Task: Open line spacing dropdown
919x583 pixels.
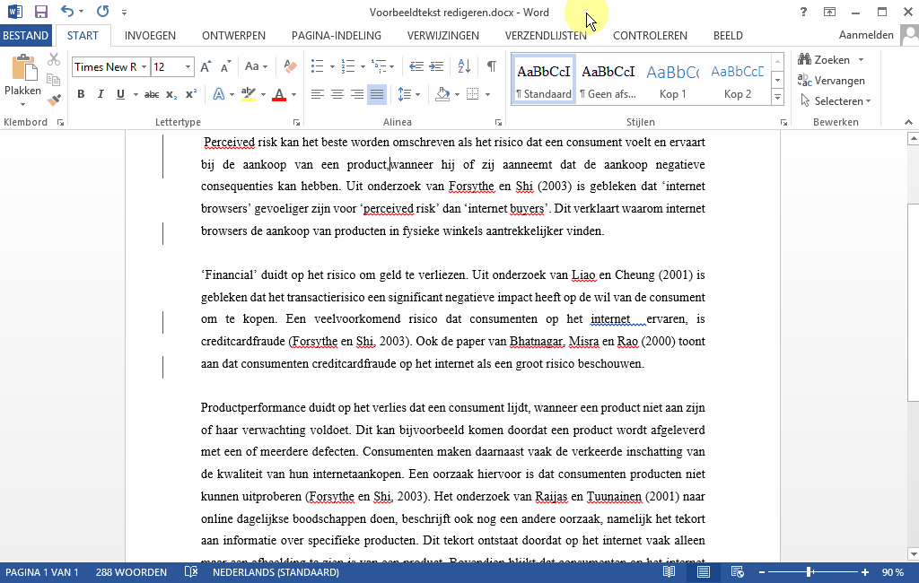Action: pyautogui.click(x=408, y=94)
